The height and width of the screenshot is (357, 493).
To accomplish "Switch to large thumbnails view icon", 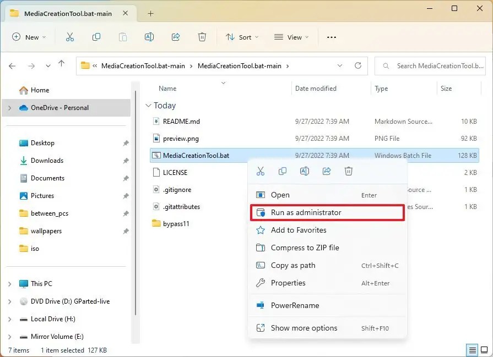I will click(x=484, y=350).
